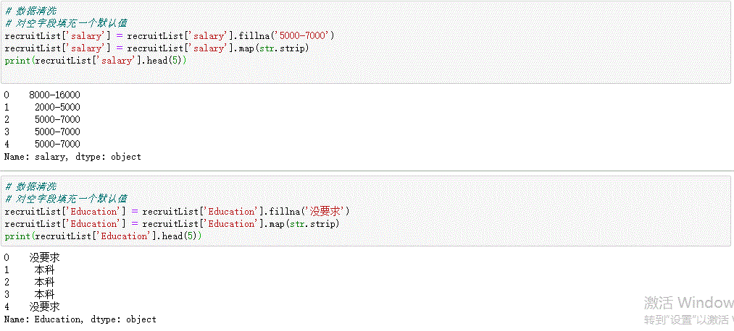Click the 激活 Windows watermark text
Image resolution: width=734 pixels, height=331 pixels.
click(688, 303)
